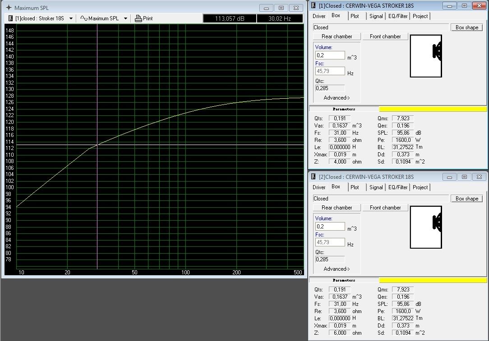Open the Driver tab in window [2]Closed
This screenshot has height=341, width=489.
coord(319,187)
